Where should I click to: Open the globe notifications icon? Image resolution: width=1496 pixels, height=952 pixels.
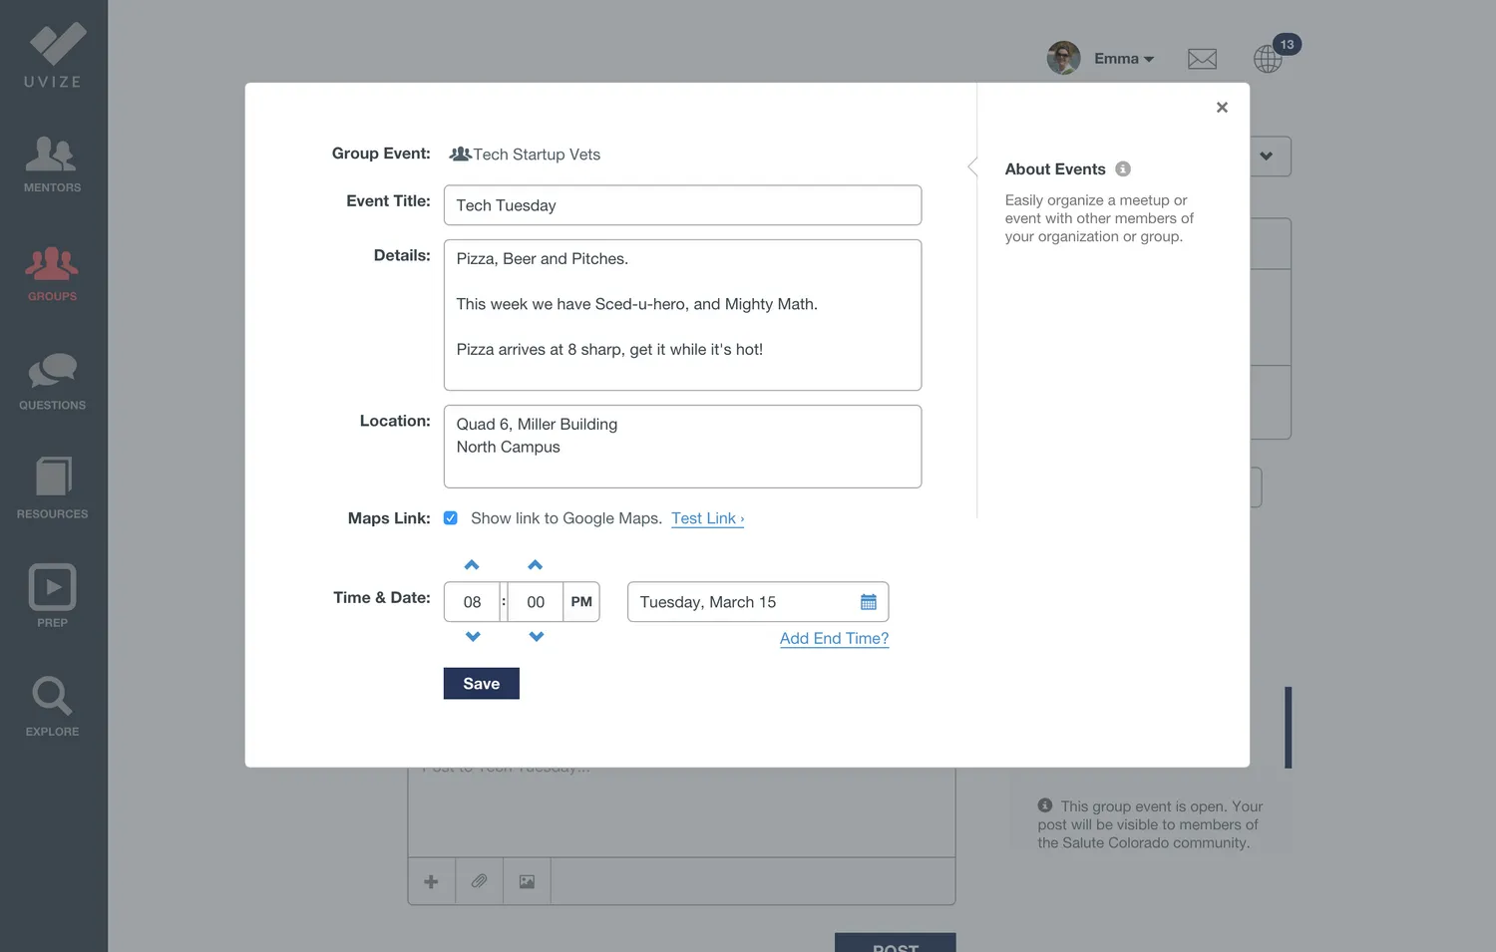(x=1268, y=59)
